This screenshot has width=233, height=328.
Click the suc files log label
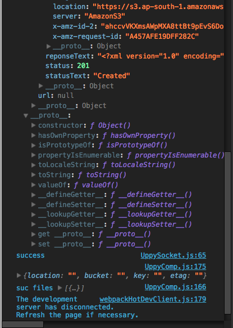point(34,288)
